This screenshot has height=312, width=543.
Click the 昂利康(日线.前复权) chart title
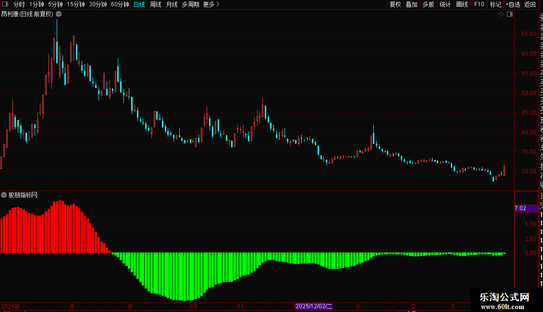(x=27, y=14)
